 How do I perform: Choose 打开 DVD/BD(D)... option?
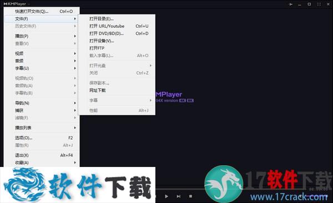(x=117, y=33)
